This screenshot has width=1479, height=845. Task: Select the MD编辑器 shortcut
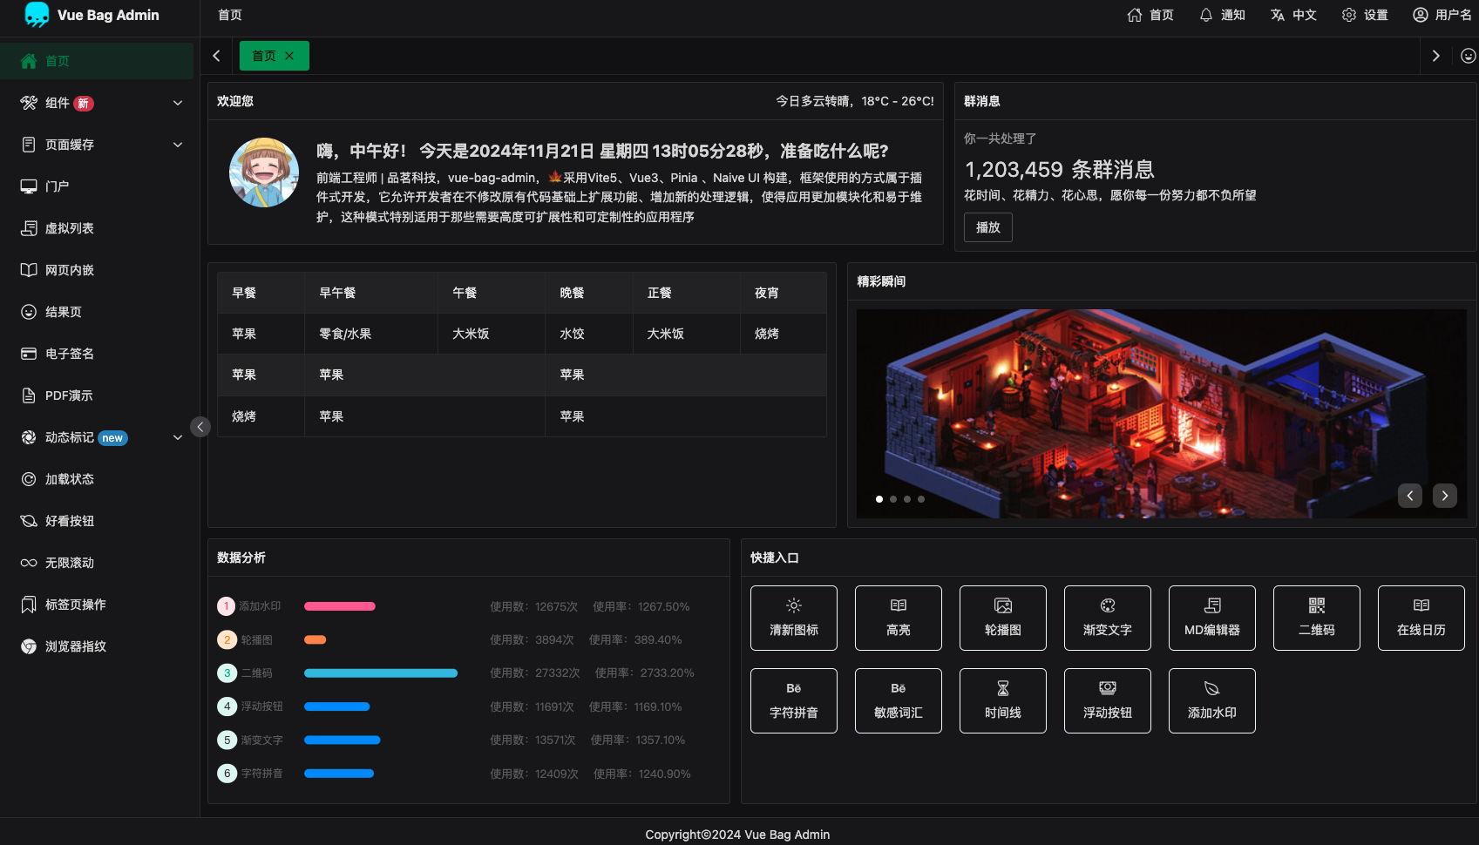point(1211,618)
